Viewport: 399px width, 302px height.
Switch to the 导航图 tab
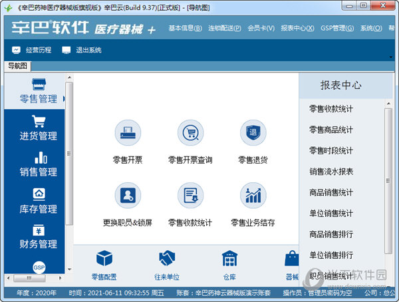[x=17, y=66]
